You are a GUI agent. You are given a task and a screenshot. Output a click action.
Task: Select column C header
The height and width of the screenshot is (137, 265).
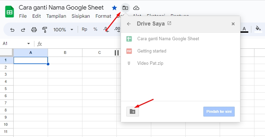[99, 52]
